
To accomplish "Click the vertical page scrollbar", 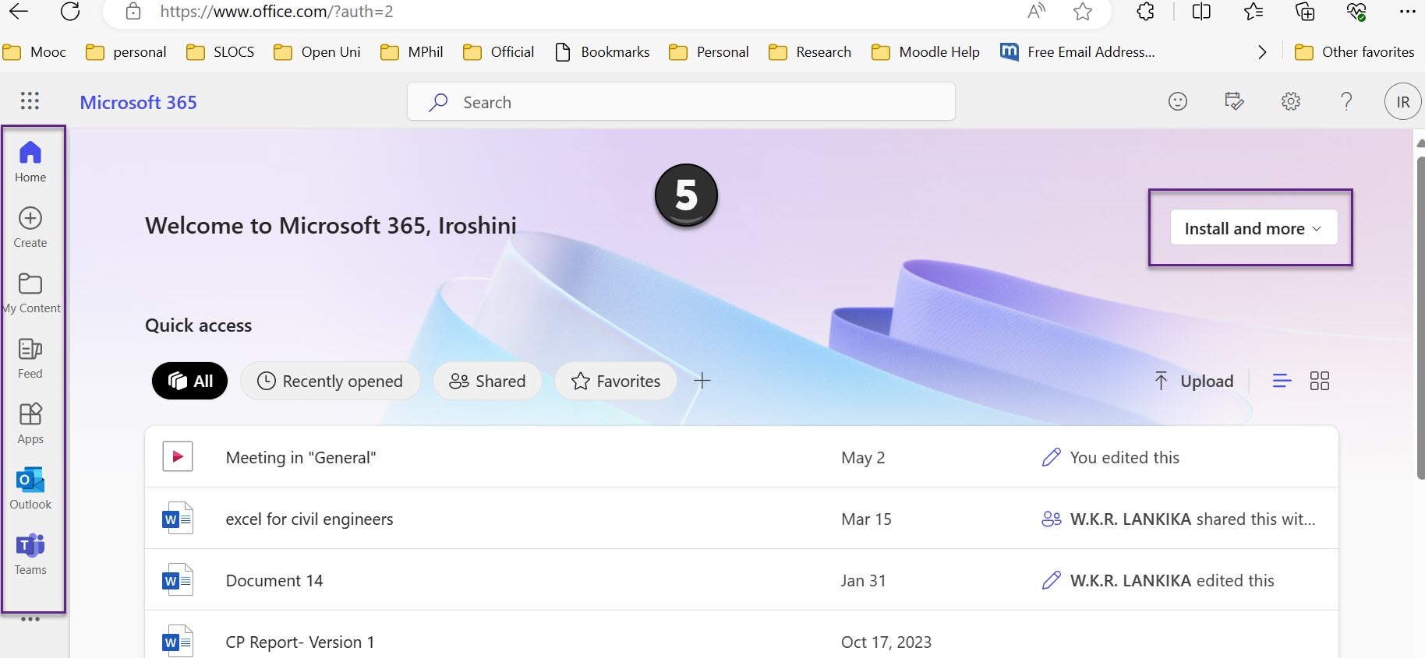I will 1420,317.
